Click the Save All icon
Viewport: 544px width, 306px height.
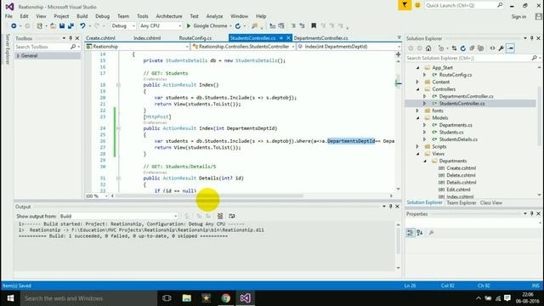coord(71,26)
